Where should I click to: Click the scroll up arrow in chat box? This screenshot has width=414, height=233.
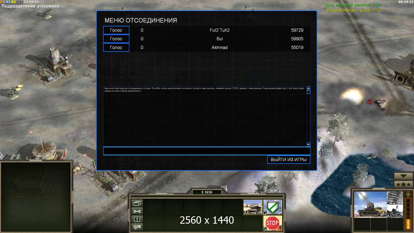(308, 89)
